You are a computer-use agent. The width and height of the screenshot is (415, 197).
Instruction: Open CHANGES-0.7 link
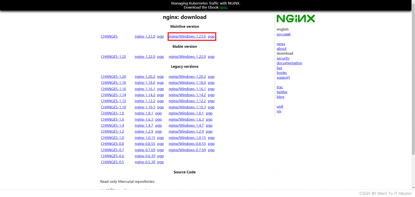[x=112, y=150]
